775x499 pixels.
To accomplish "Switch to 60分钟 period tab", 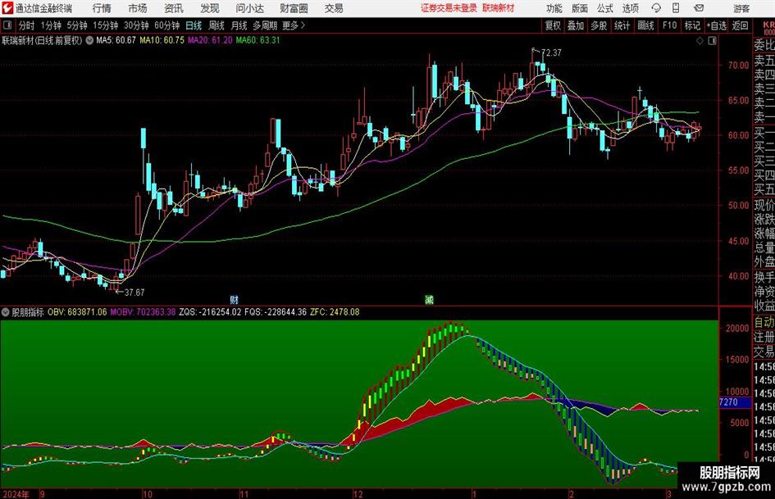I will point(167,25).
